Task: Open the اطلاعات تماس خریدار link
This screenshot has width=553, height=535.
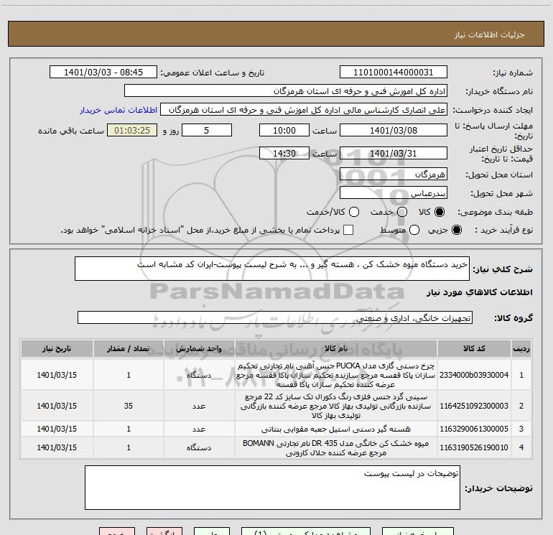Action: click(x=118, y=110)
